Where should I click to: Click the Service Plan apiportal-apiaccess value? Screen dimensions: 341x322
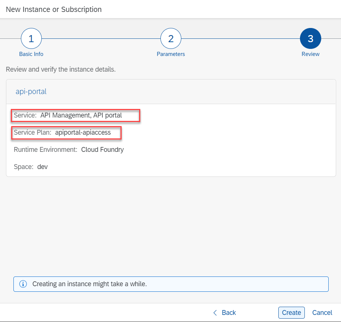point(83,132)
